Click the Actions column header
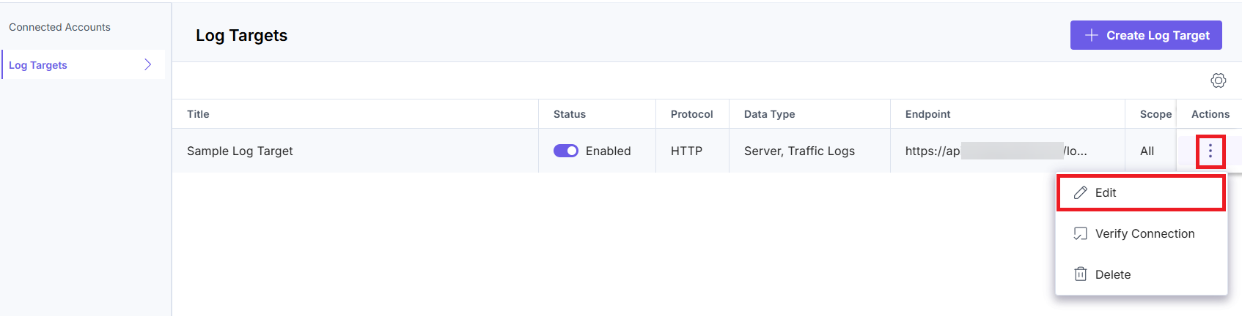Viewport: 1242px width, 316px height. (1210, 114)
